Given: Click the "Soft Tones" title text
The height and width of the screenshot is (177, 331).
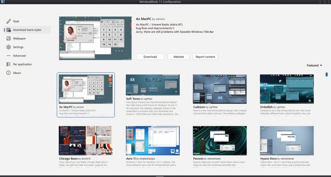Looking at the screenshot, I should 133,99.
